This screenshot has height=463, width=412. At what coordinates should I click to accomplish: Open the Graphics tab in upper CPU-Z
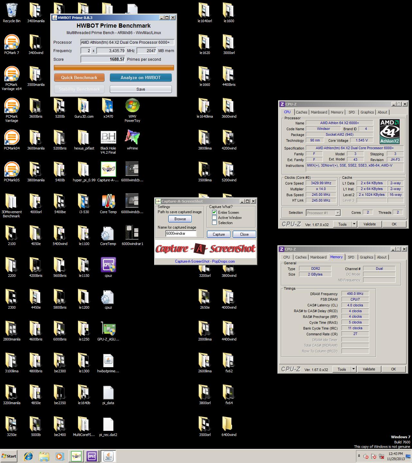coord(367,112)
